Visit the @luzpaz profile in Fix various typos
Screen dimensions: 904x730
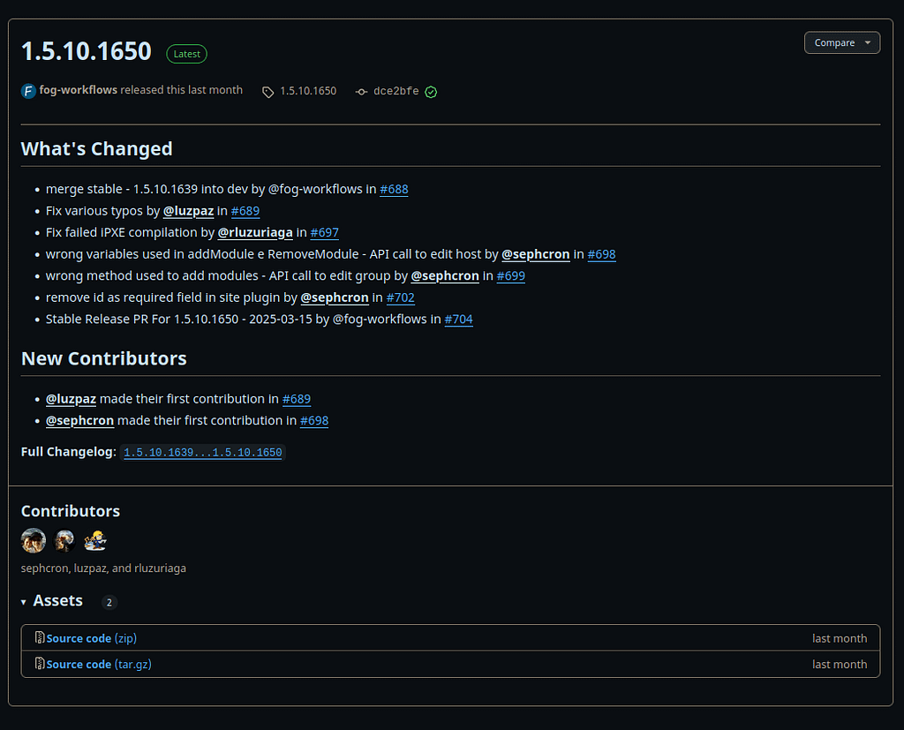coord(188,211)
